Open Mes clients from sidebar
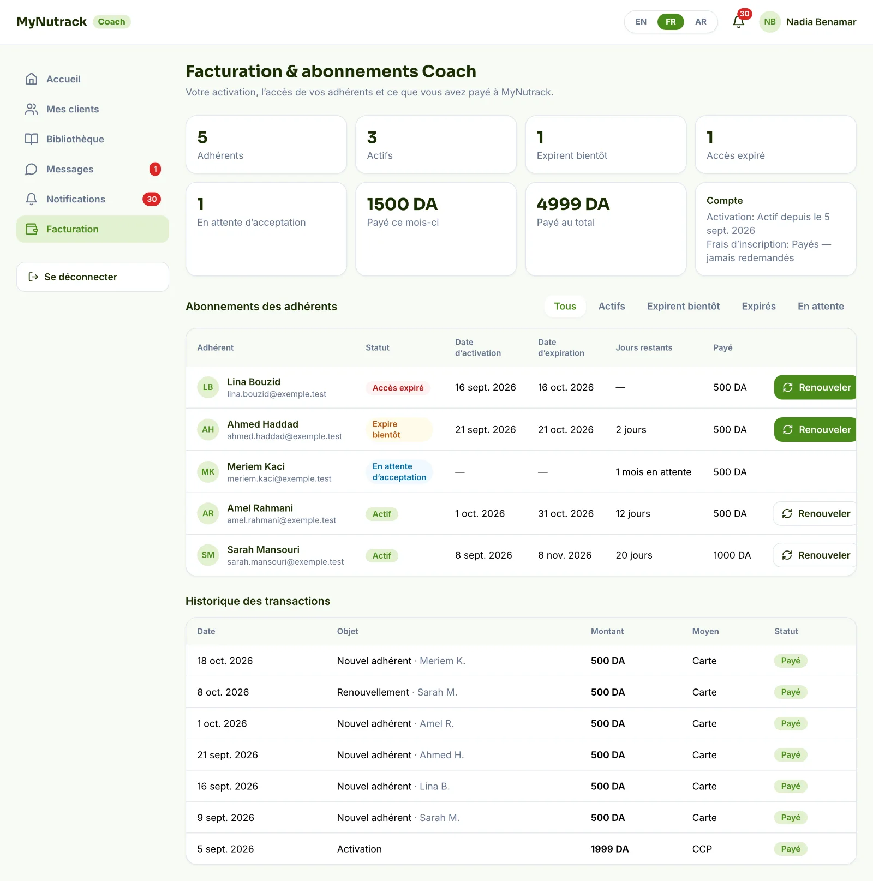 (x=93, y=109)
